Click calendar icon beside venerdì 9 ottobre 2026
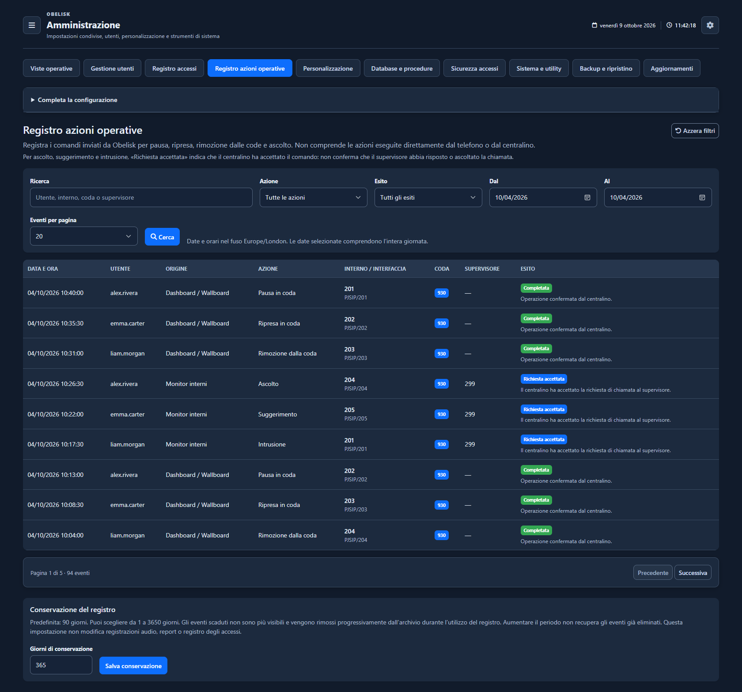Image resolution: width=742 pixels, height=692 pixels. point(594,25)
